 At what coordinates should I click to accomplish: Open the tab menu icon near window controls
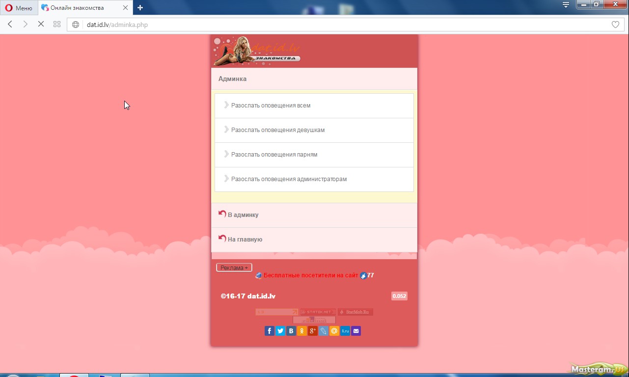tap(566, 5)
